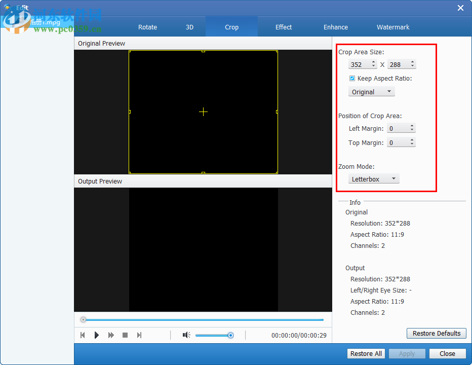This screenshot has width=472, height=365.
Task: Skip to the last frame
Action: [139, 335]
